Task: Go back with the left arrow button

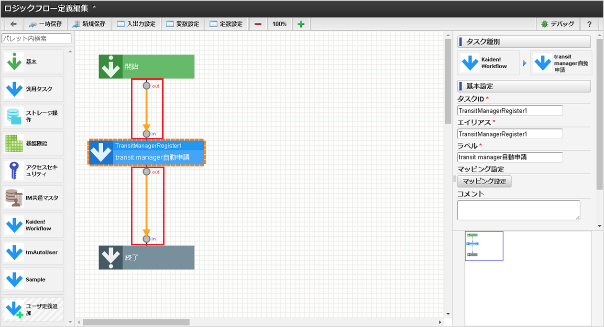Action: tap(13, 24)
